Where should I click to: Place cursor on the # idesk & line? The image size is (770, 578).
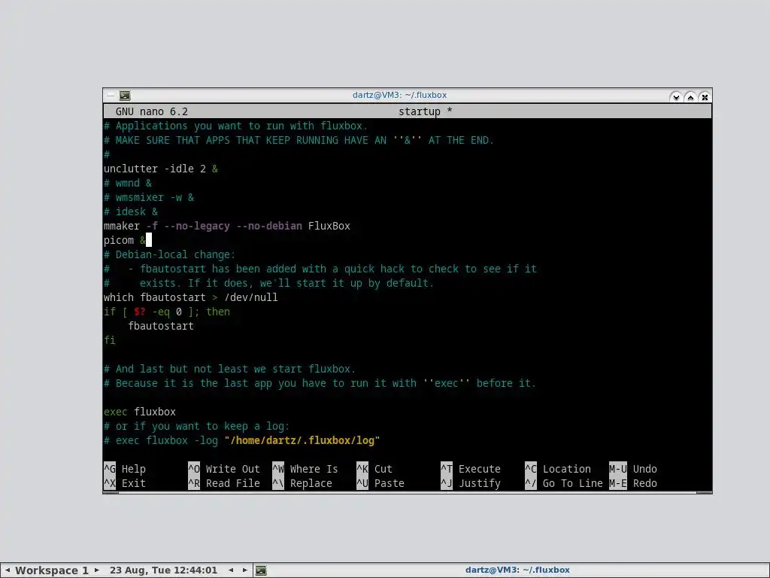[131, 211]
